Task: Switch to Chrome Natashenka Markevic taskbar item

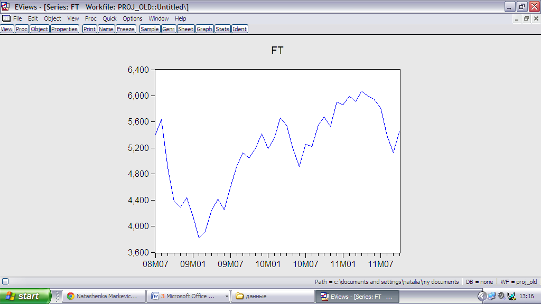Action: pos(103,296)
